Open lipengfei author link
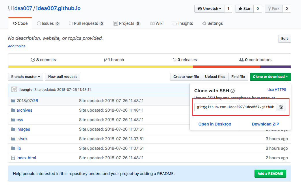301x195 pixels. coord(26,89)
